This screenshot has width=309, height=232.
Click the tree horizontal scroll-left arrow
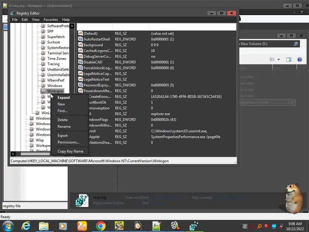(13, 154)
